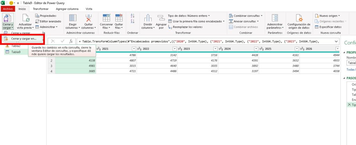
Task: Click the Administrar parámetros icon
Action: tap(275, 18)
